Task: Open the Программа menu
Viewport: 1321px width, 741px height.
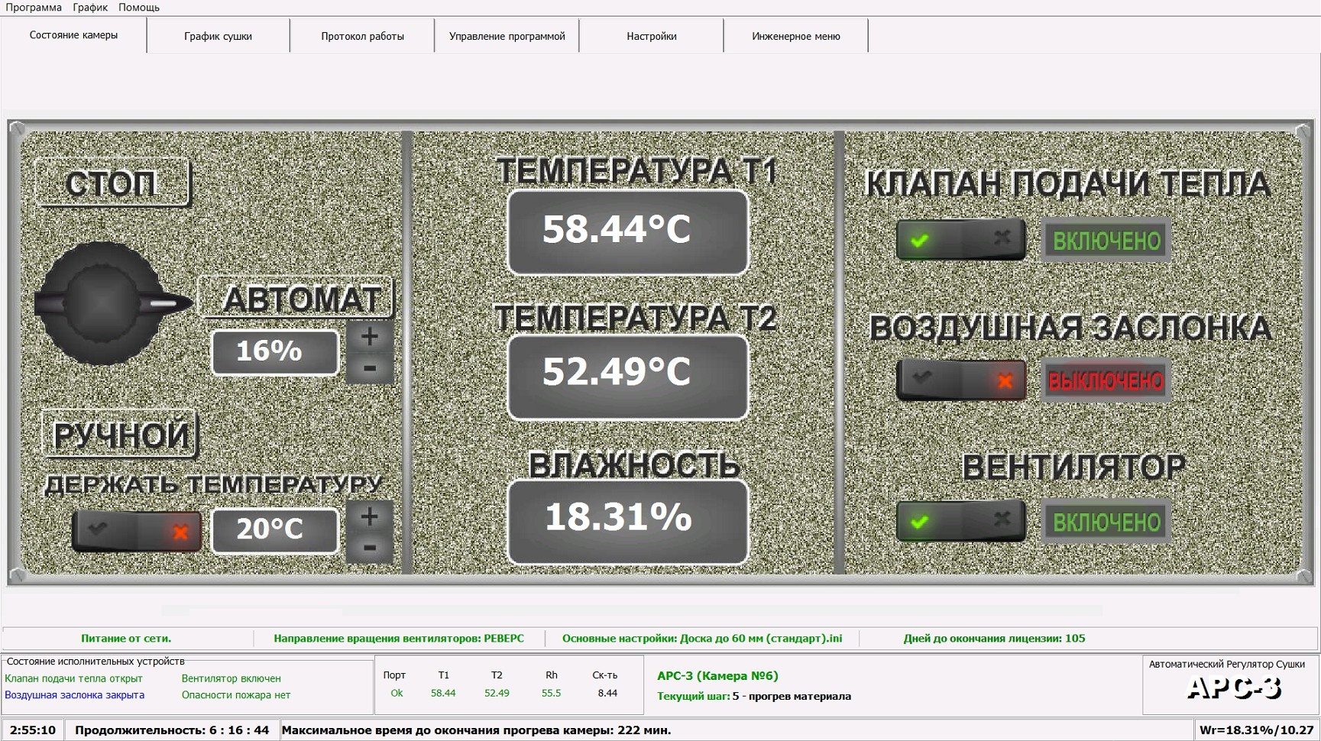Action: pos(34,7)
